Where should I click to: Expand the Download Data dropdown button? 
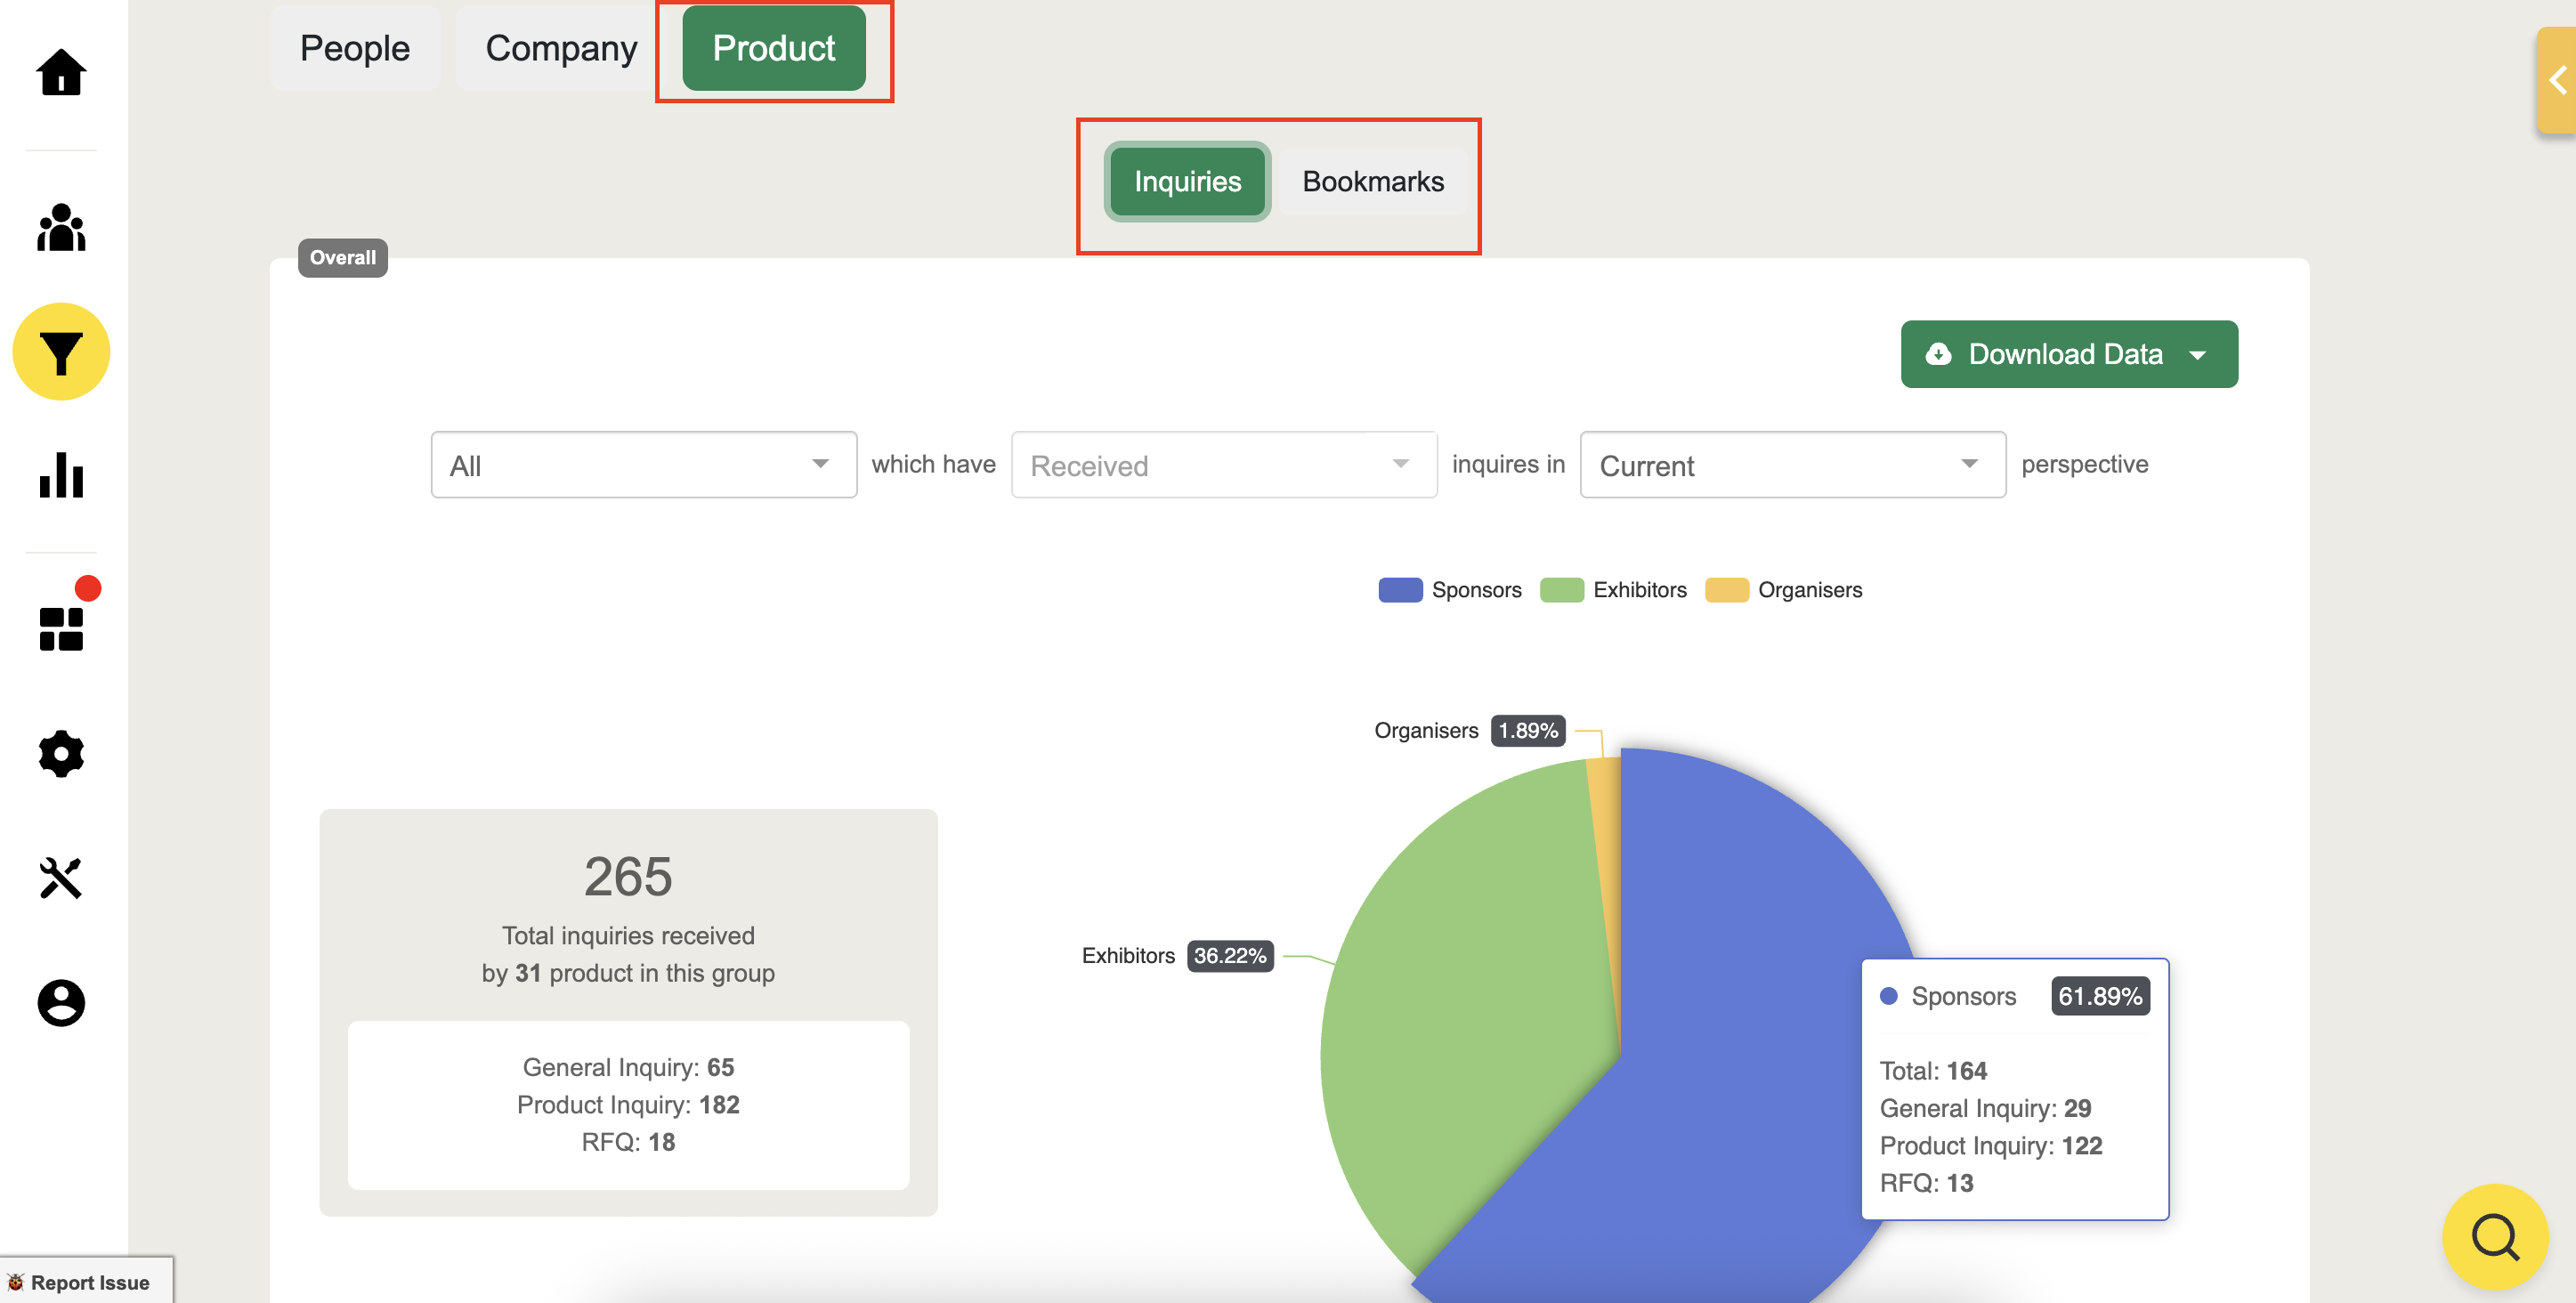pyautogui.click(x=2068, y=354)
